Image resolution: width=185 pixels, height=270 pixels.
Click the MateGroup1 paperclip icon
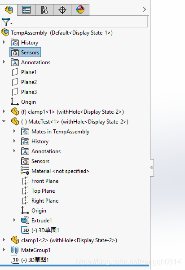coord(15,250)
